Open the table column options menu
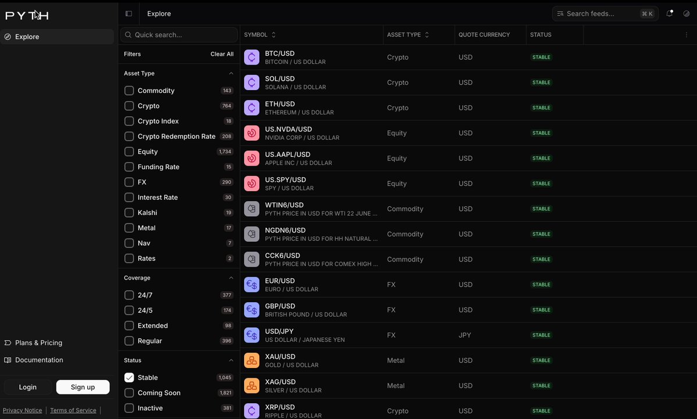This screenshot has width=697, height=419. 687,35
